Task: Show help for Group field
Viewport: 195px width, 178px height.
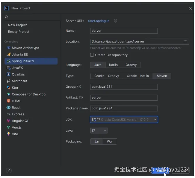Action: pyautogui.click(x=79, y=87)
